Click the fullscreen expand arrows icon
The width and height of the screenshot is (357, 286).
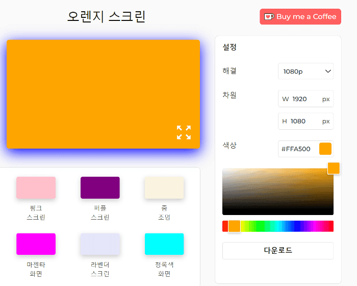(184, 132)
